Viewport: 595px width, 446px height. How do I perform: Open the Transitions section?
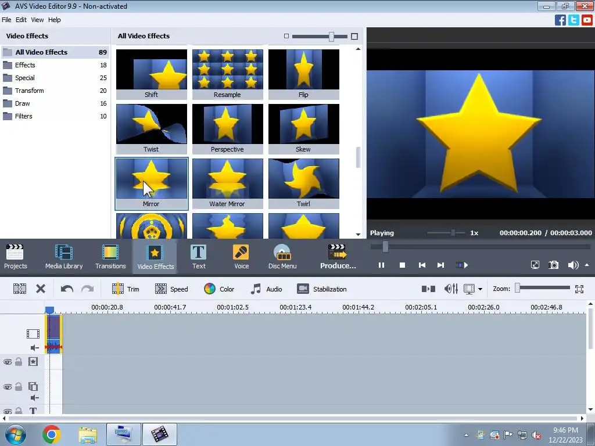point(110,257)
